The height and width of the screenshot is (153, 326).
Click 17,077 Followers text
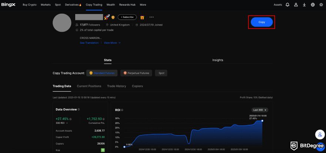(90, 25)
